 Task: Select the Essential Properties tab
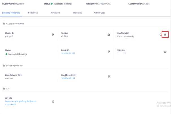(x=12, y=13)
